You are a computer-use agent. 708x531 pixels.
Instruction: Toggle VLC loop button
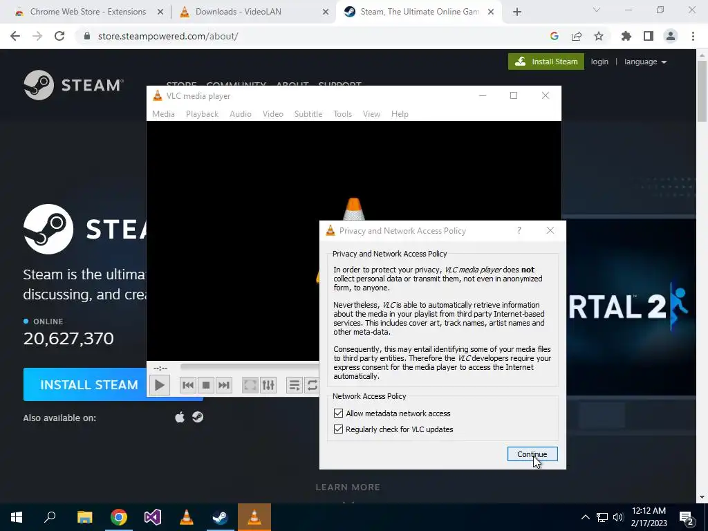point(312,385)
